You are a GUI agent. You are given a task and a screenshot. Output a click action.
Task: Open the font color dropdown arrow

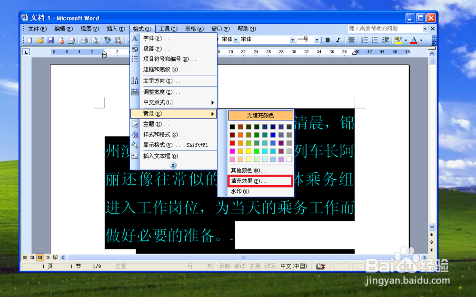(x=421, y=40)
